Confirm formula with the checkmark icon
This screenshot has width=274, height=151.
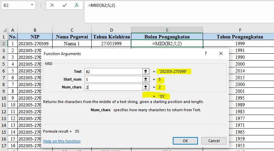point(65,5)
